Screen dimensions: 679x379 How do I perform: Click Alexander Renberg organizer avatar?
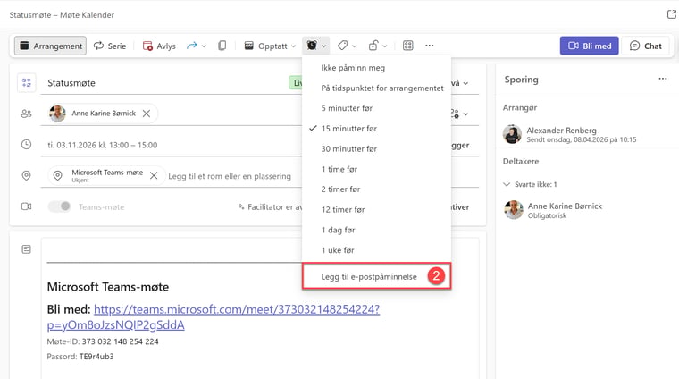(512, 134)
